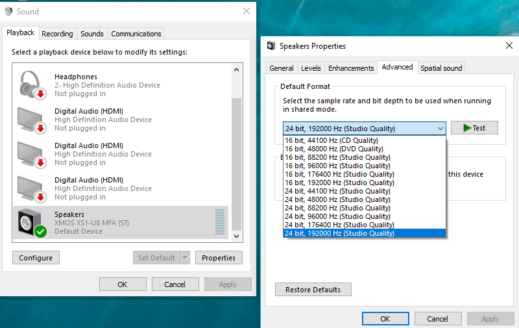Viewport: 519px width, 328px height.
Task: Click Apply in the Sound window
Action: (x=228, y=284)
